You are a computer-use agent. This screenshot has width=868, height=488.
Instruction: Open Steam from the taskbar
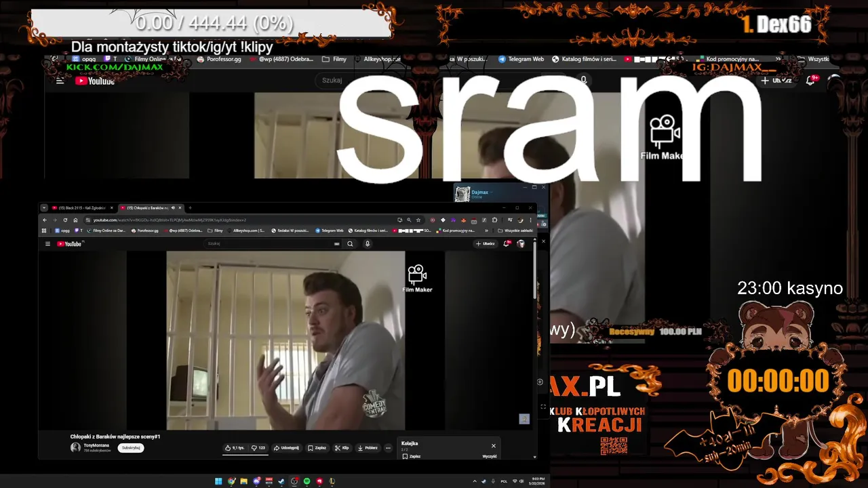[281, 481]
